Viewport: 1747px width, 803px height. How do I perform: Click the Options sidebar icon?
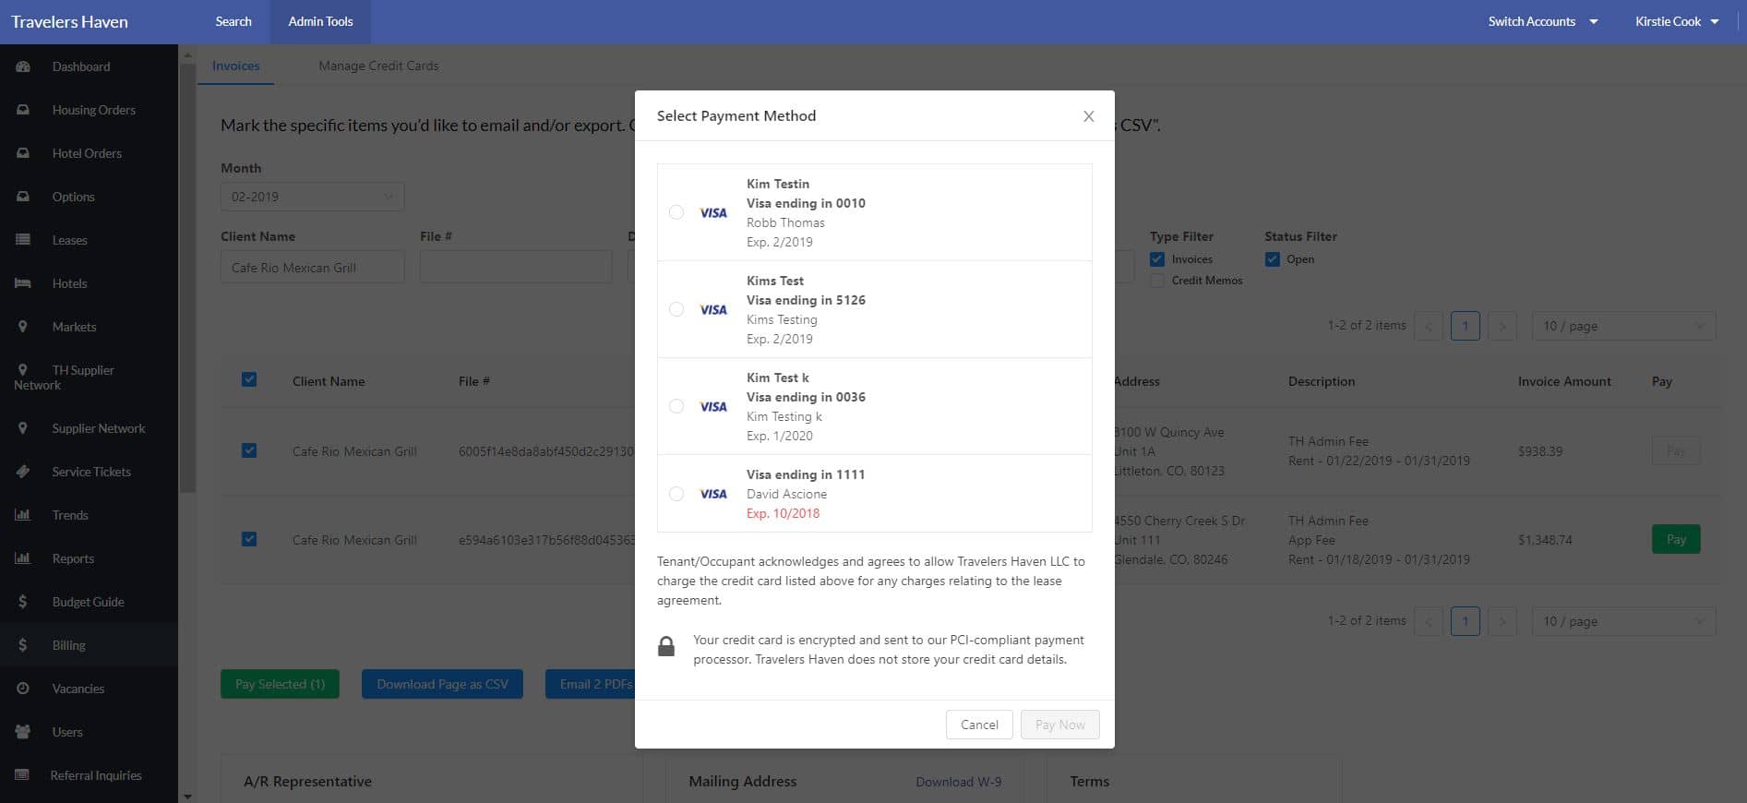23,197
